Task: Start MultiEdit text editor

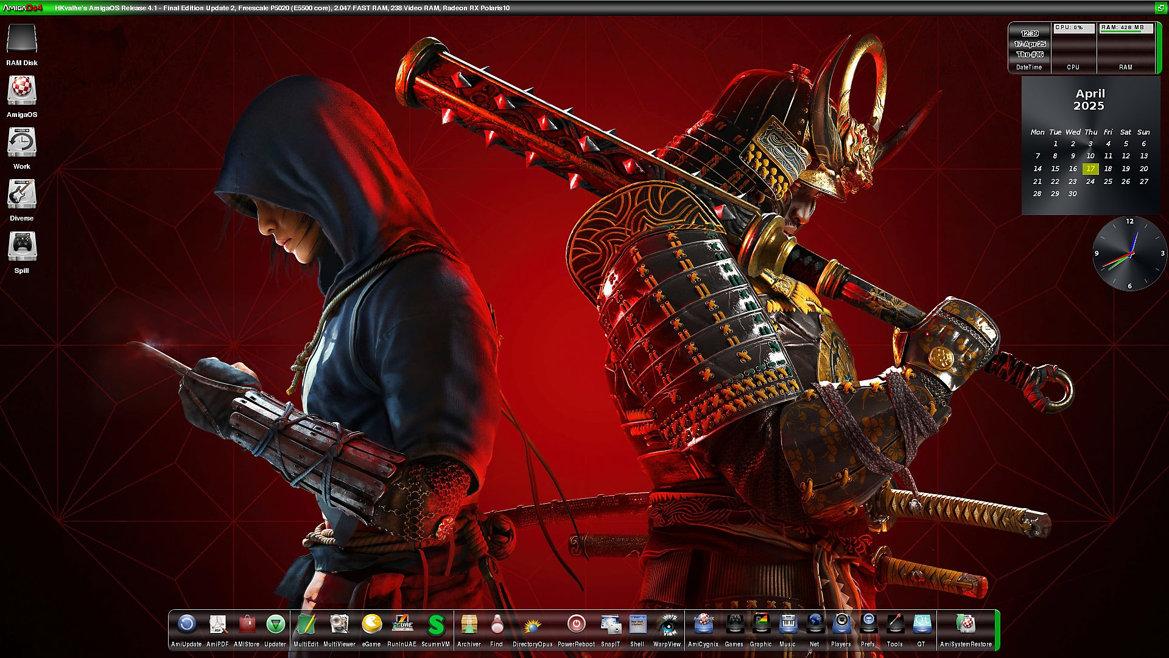Action: point(306,625)
